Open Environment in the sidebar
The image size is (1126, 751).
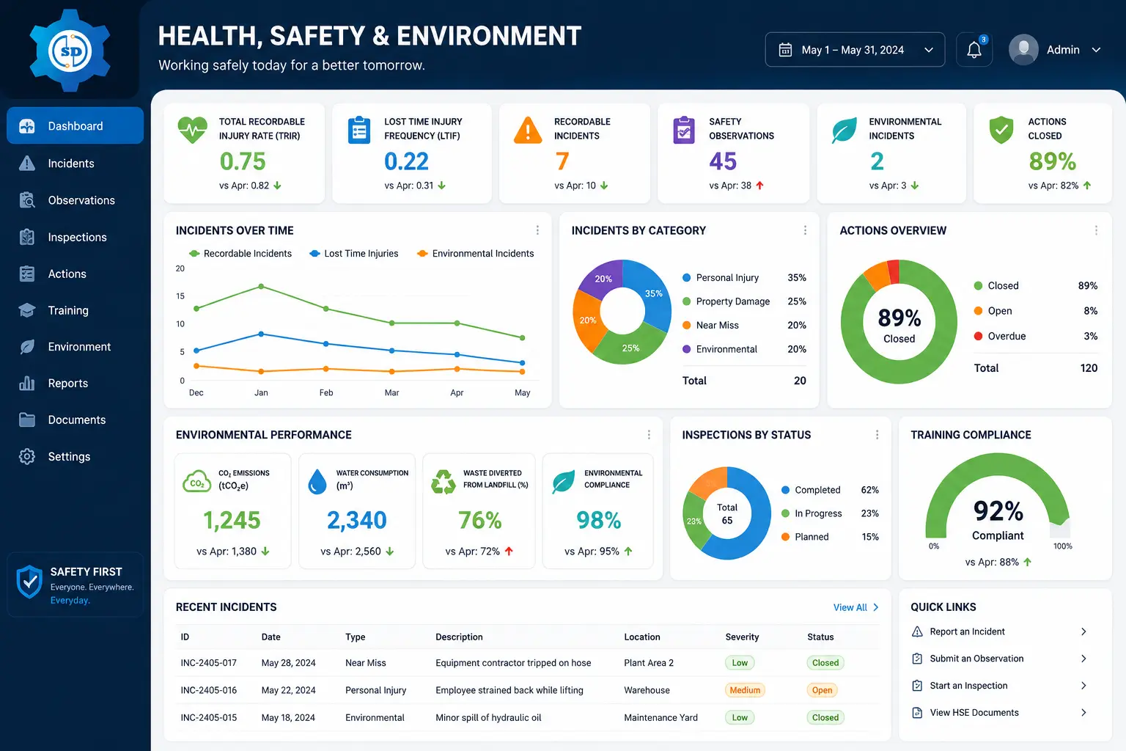(75, 347)
